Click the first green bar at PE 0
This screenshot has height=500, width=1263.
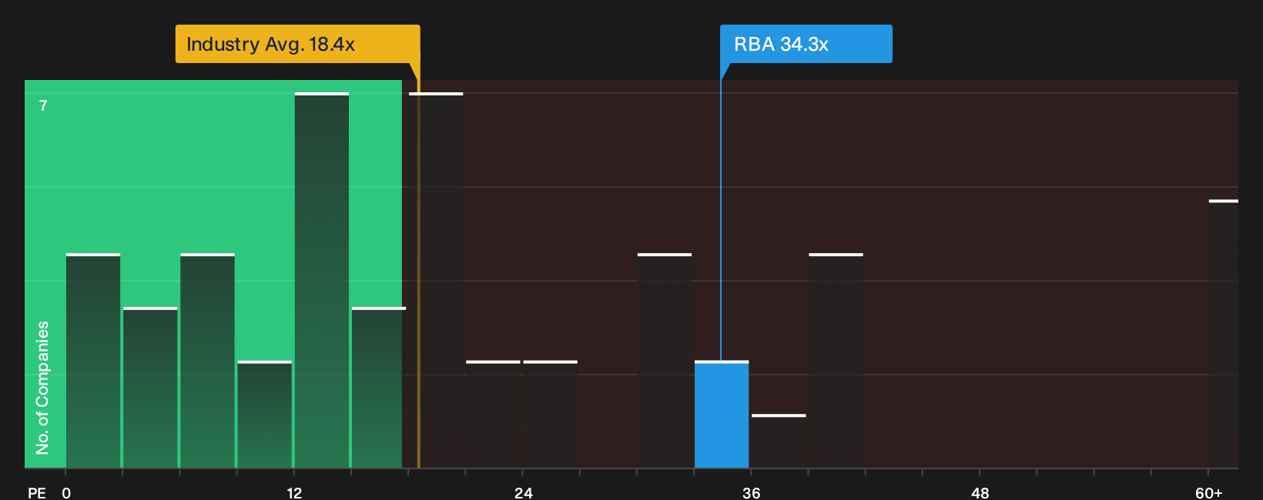point(93,361)
